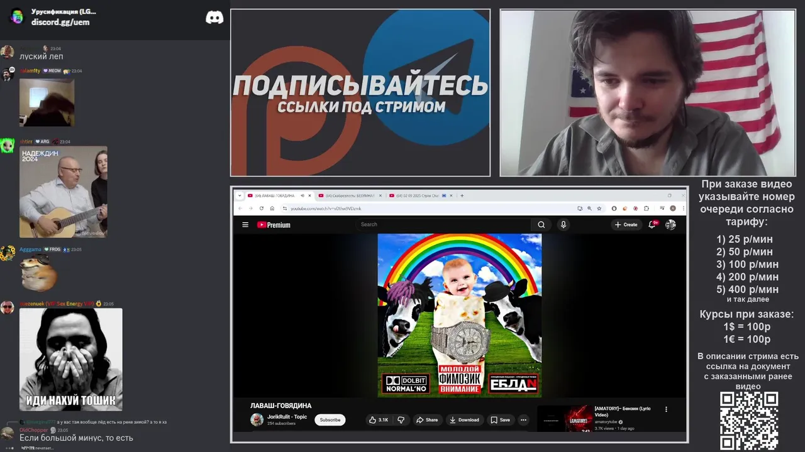Click the browser back arrow
Image resolution: width=805 pixels, height=452 pixels.
pos(240,208)
